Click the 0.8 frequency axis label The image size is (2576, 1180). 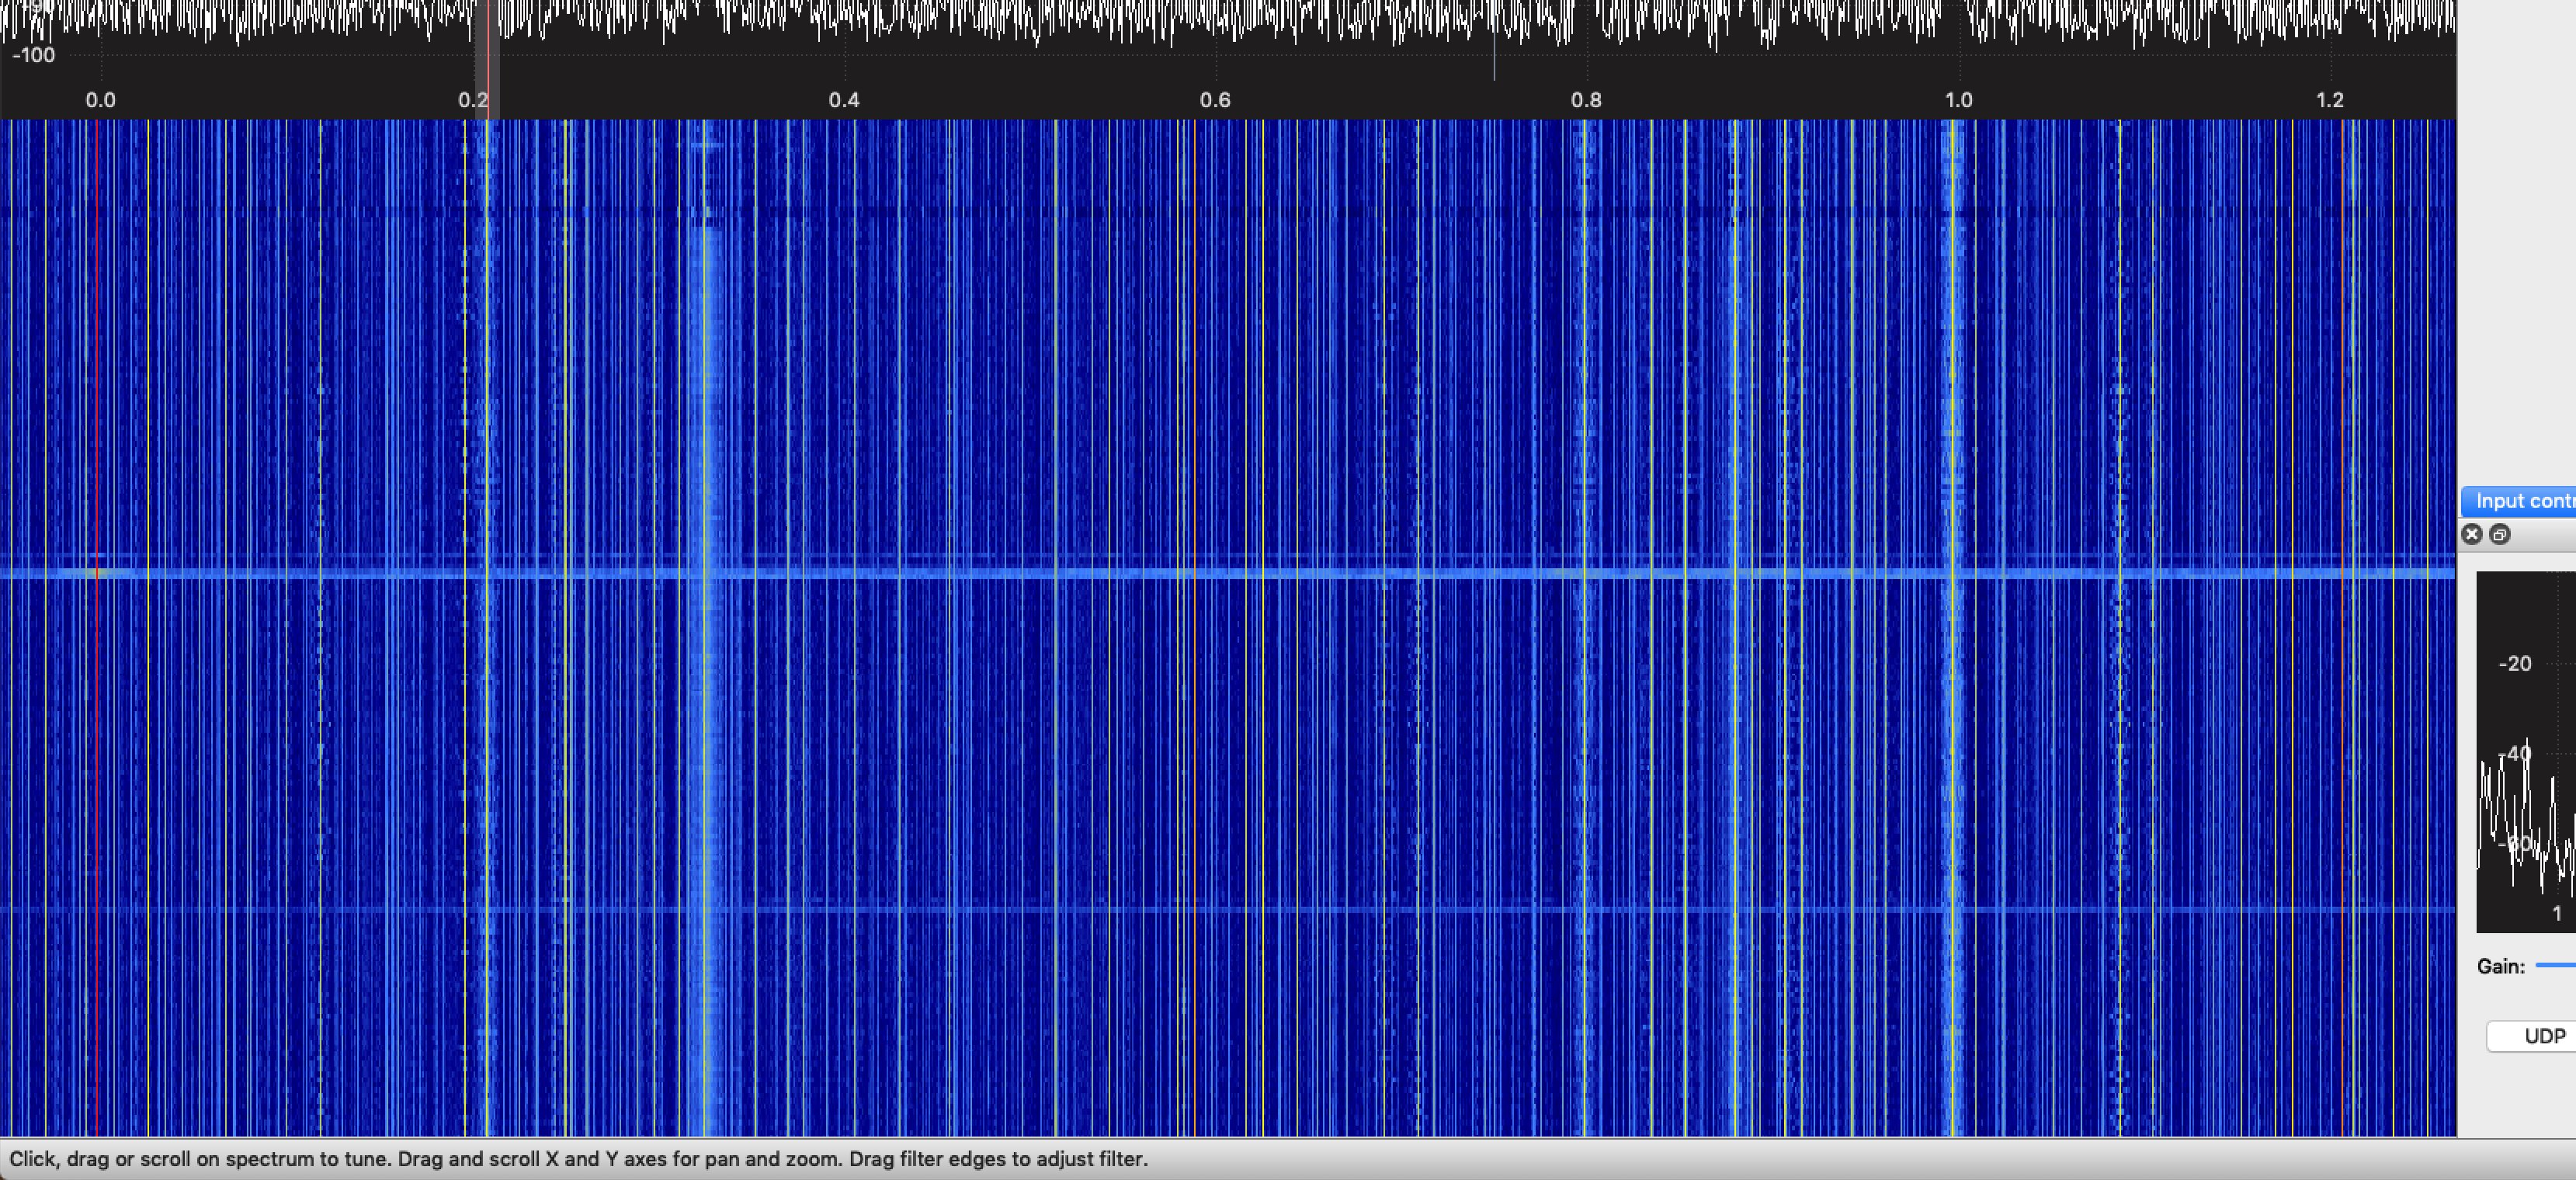tap(1586, 100)
